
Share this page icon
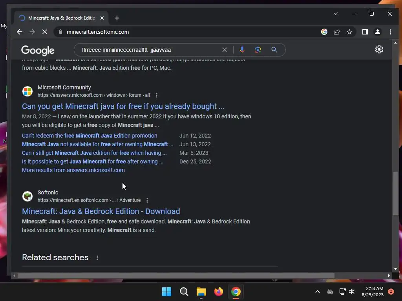[336, 32]
